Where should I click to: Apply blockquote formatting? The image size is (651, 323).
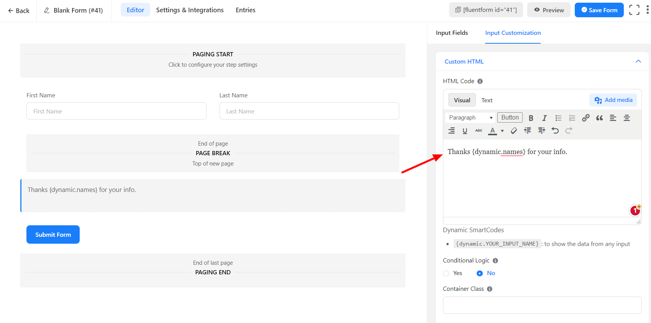[x=599, y=118]
